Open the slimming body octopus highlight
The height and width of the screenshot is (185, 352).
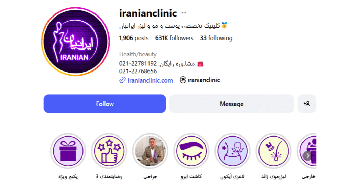pos(232,151)
